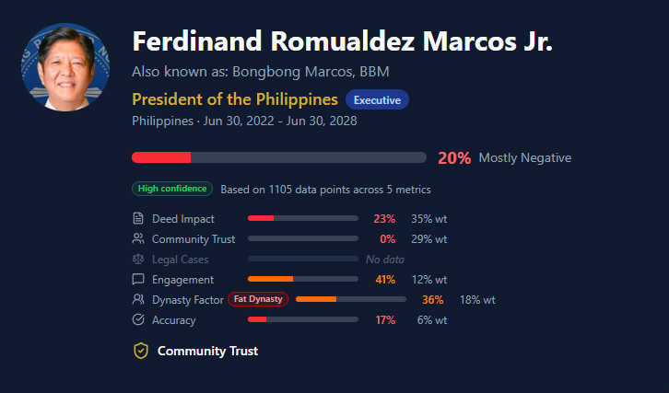
Task: Click the Ferdinand Romualdez Marcos Jr. heading
Action: 342,41
